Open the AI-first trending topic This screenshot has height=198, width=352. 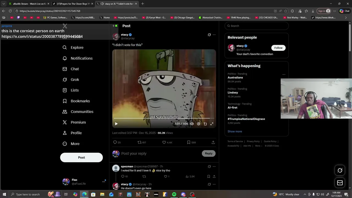[232, 108]
